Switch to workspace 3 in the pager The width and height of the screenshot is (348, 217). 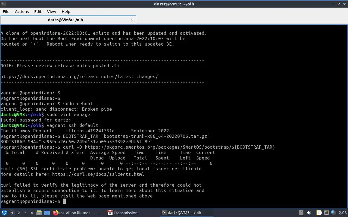pos(25,213)
